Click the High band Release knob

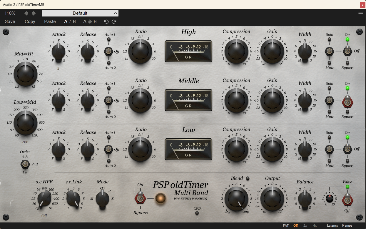(87, 51)
